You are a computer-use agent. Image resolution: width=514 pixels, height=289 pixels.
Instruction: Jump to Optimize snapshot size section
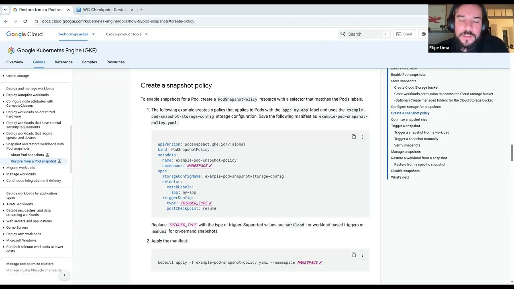(409, 120)
